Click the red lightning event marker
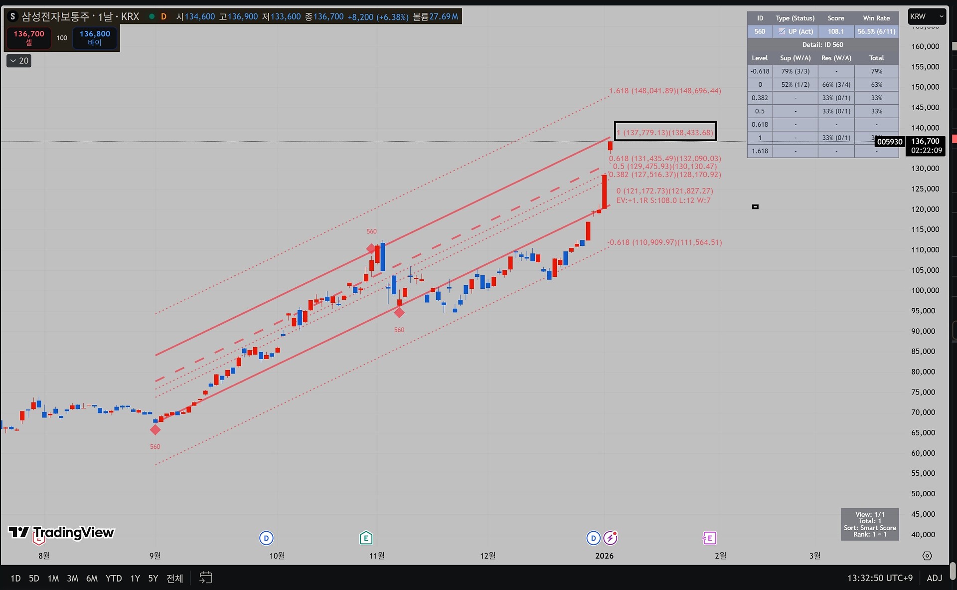The image size is (957, 590). [610, 538]
